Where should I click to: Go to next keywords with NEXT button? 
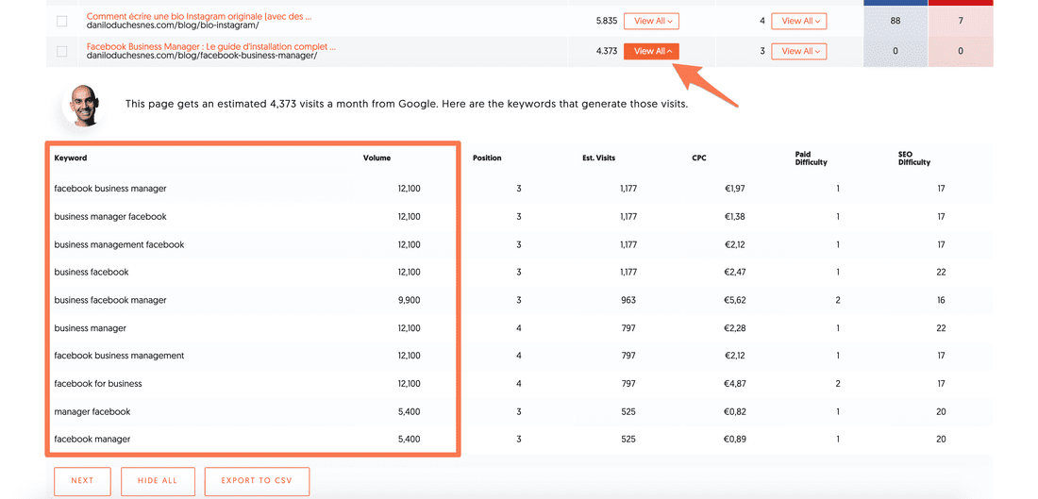[83, 480]
